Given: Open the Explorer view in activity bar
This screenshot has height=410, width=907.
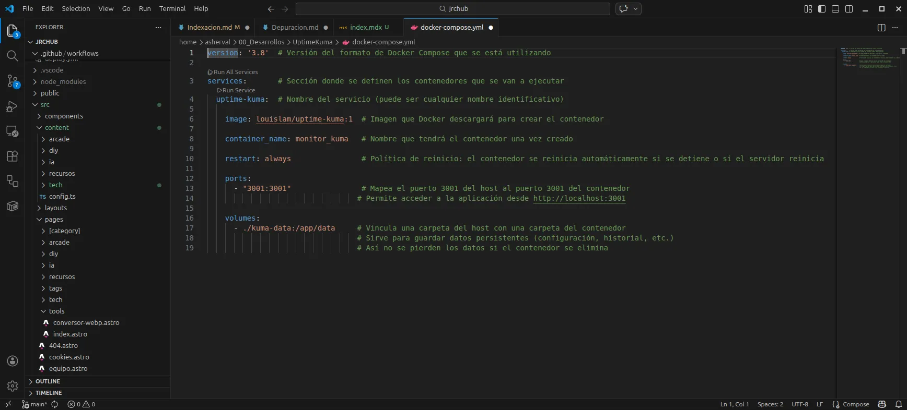Looking at the screenshot, I should [13, 31].
